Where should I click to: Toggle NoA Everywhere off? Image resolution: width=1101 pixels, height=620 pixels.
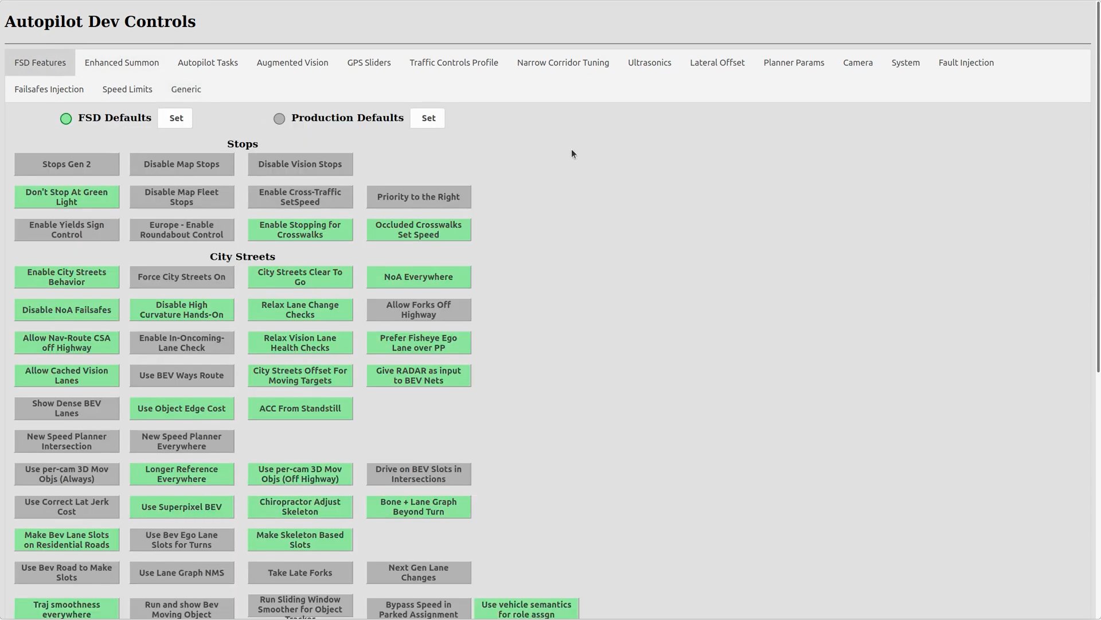[x=419, y=277]
